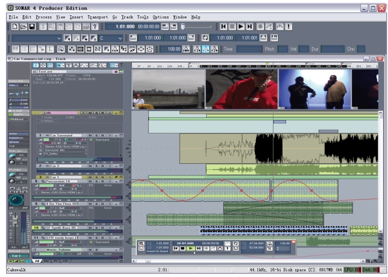Open the Console view mixer icon
Screen dimensions: 388x277
pyautogui.click(x=72, y=49)
